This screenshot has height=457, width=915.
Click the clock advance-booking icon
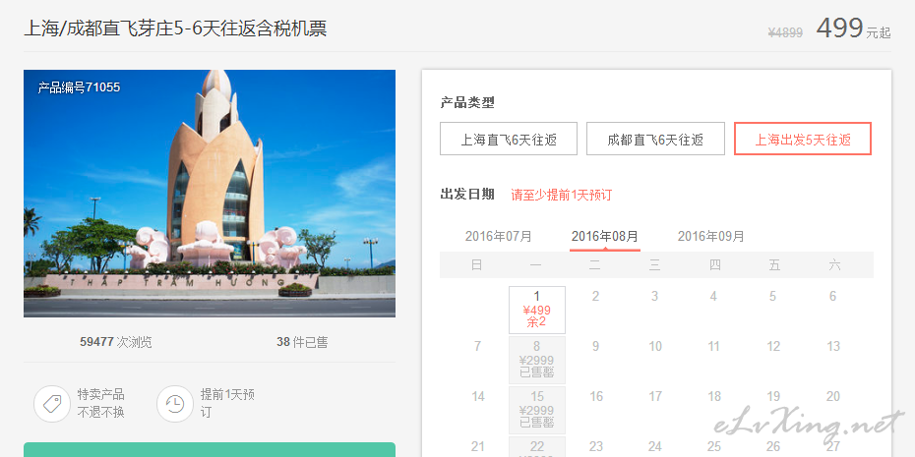[174, 404]
